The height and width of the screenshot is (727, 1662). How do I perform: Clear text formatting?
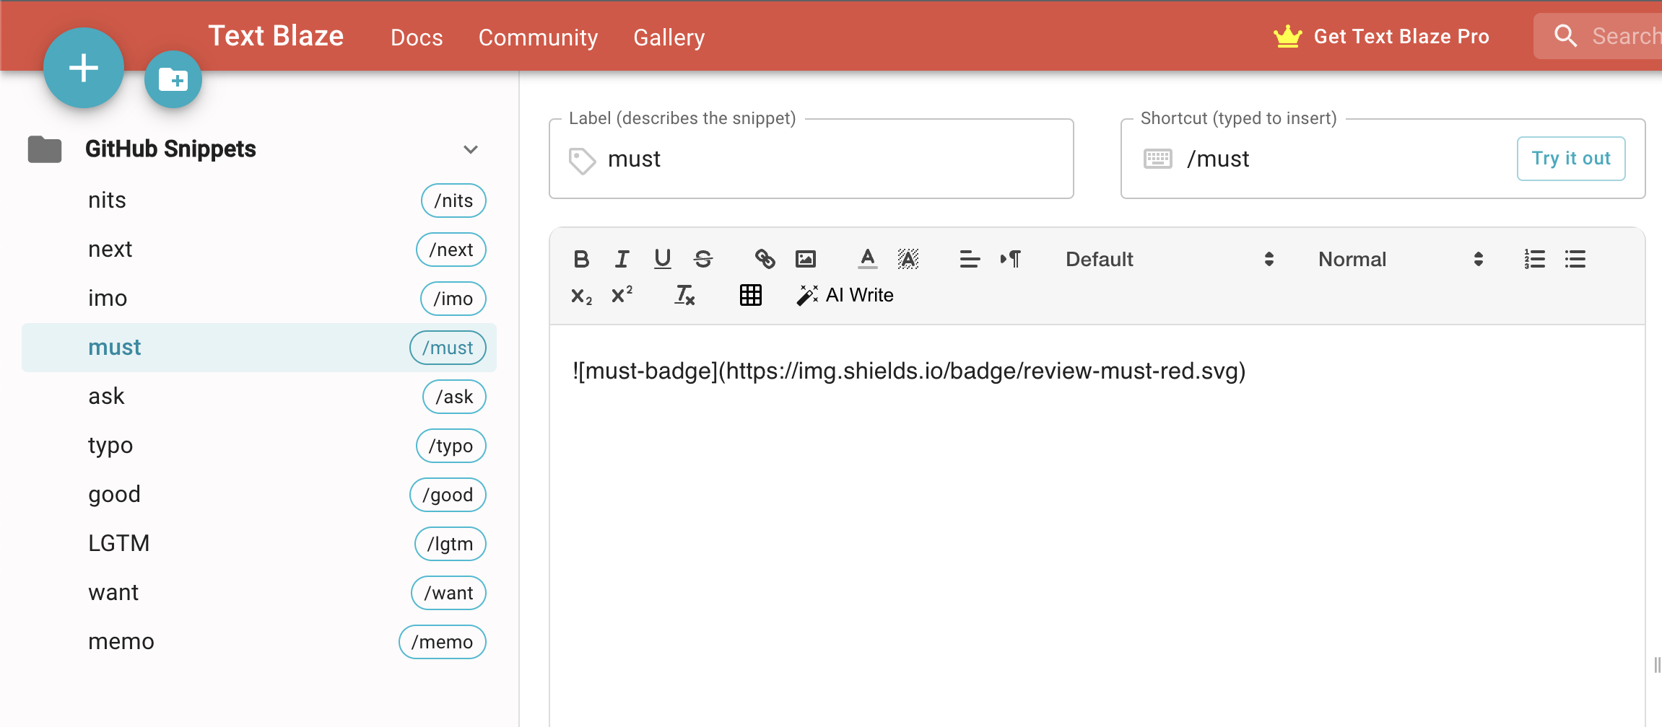684,295
